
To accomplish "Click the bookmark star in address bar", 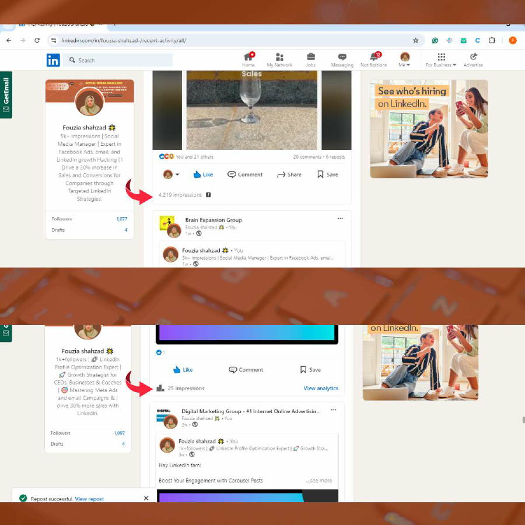I will point(415,40).
